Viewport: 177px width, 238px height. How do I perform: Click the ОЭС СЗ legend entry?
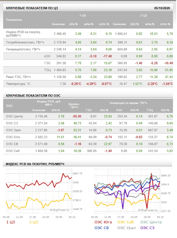(x=147, y=228)
